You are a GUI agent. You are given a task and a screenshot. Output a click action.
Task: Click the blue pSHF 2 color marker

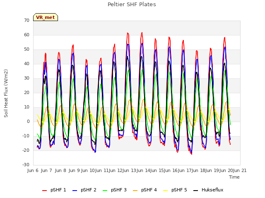click(x=75, y=191)
